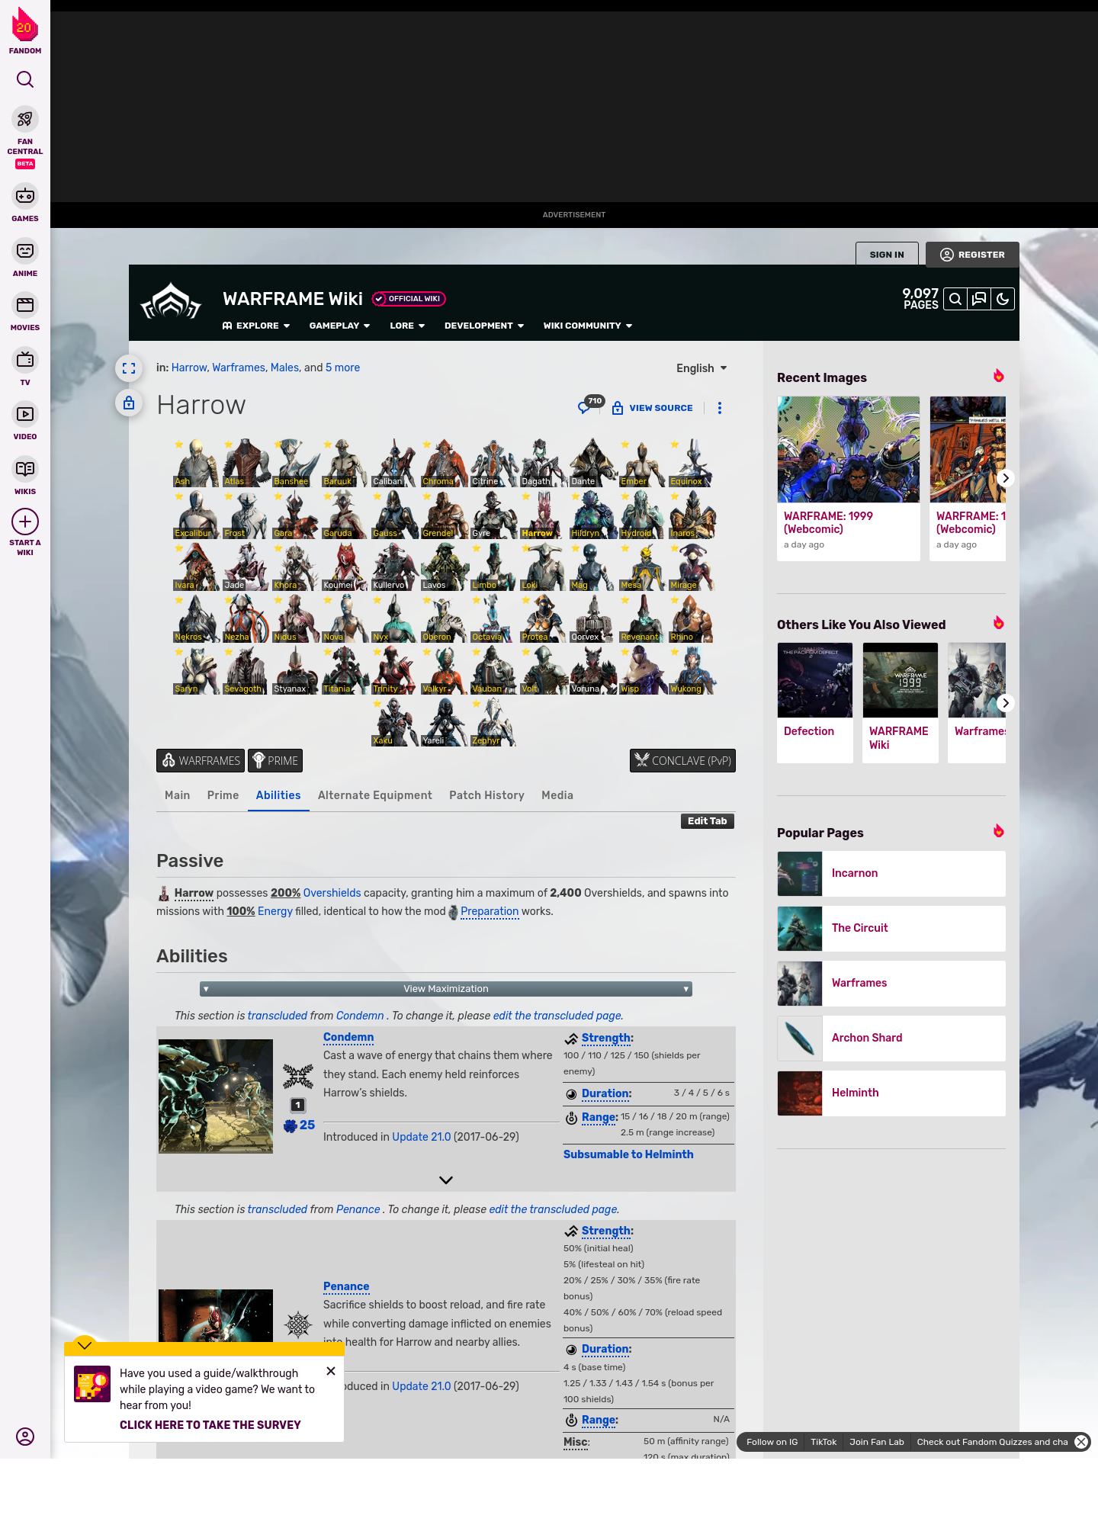Open the Condemn ability thumbnail image
The width and height of the screenshot is (1098, 1525).
216,1096
